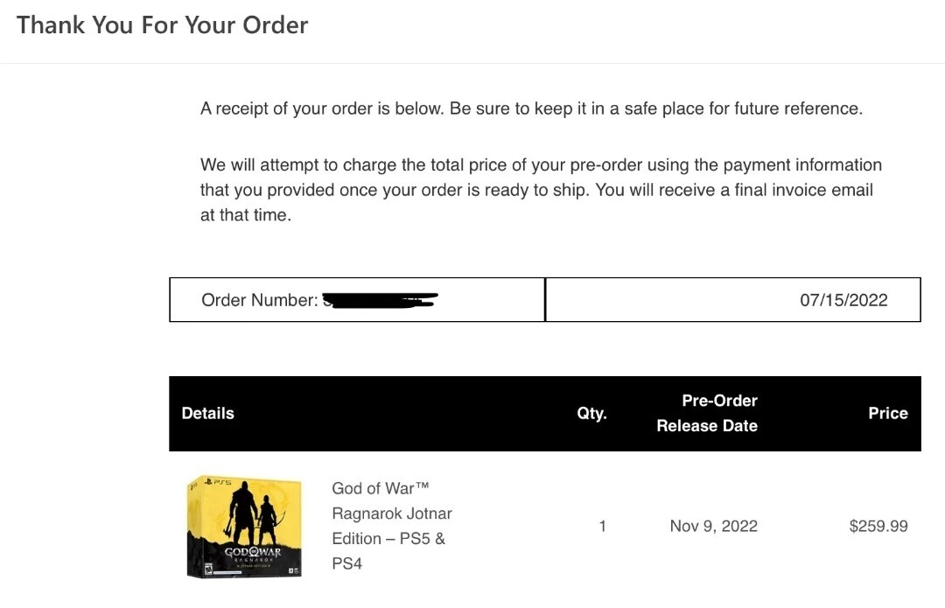Click the PS5 logo on box art
Screen dimensions: 945x608
(x=218, y=482)
